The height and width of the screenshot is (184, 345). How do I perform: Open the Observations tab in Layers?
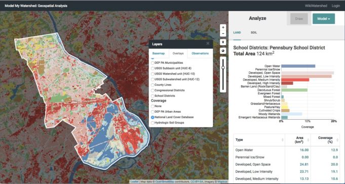200,54
